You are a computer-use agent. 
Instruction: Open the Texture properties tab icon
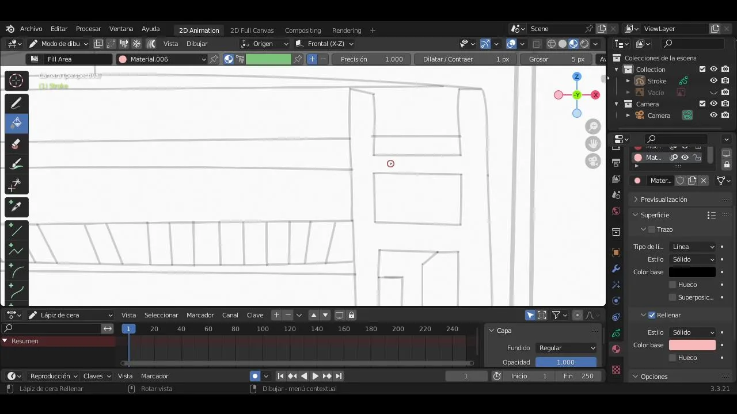(616, 370)
